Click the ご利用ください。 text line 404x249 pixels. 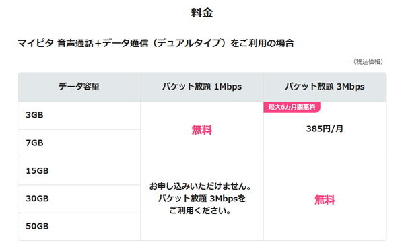pyautogui.click(x=200, y=211)
